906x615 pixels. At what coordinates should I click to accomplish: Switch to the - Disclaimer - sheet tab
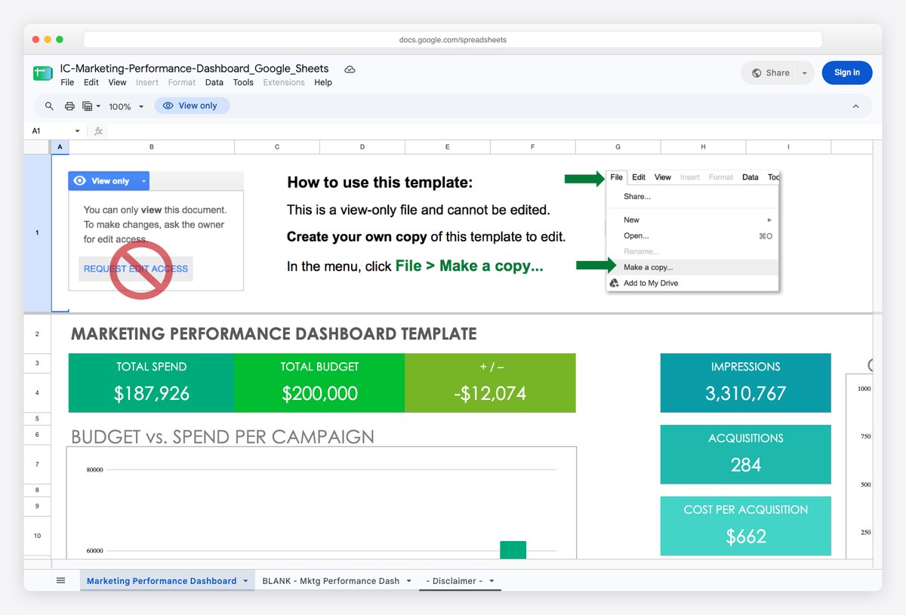[x=454, y=581]
